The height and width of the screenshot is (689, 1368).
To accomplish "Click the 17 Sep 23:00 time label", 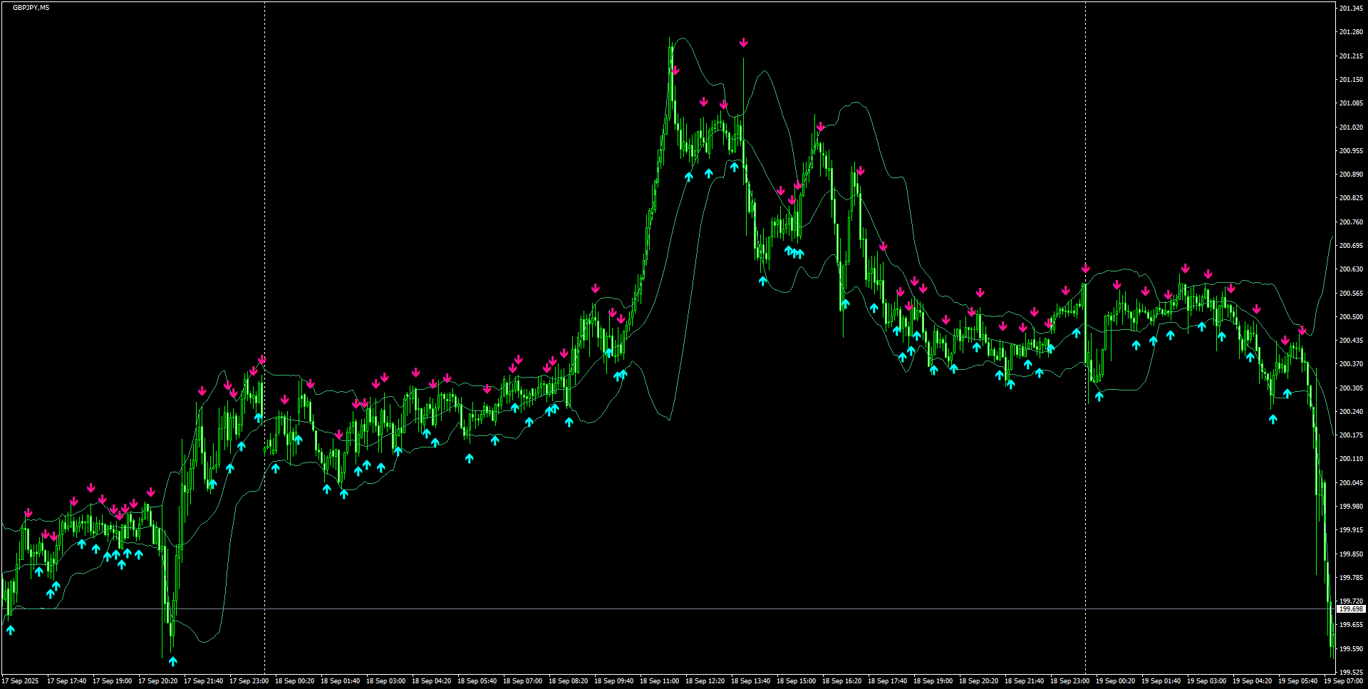I will point(249,681).
